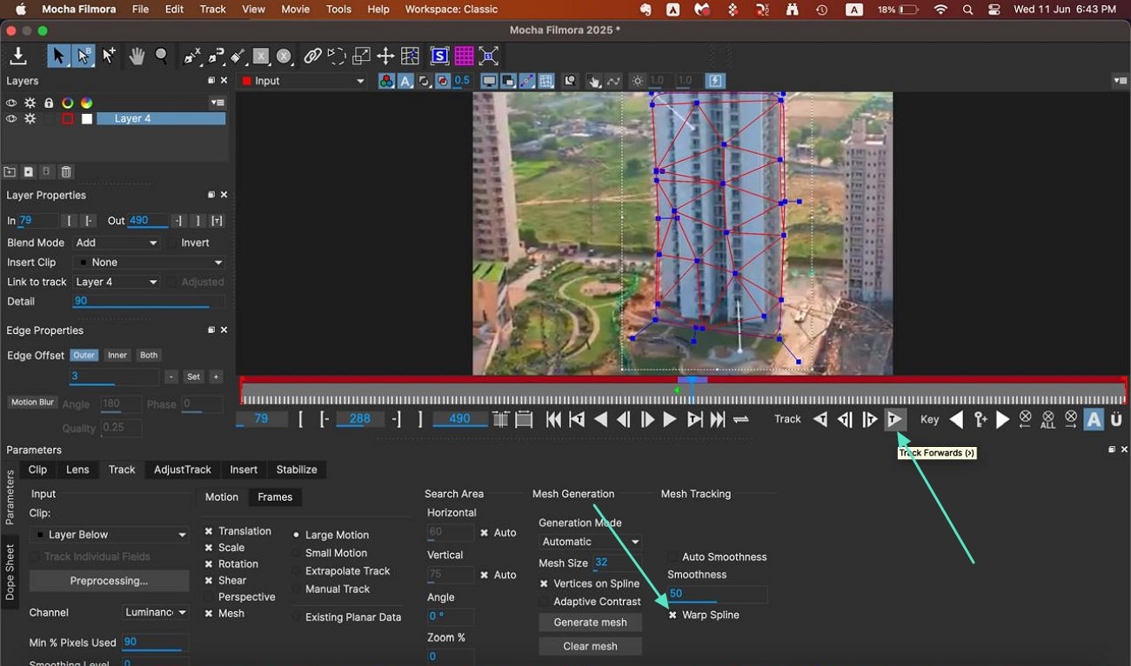
Task: Select the Add Point (arrow plus) tool
Action: tap(109, 56)
